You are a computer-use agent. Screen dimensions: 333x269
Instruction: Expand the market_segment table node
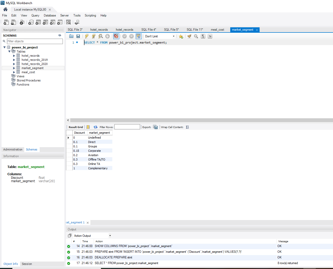(x=14, y=68)
